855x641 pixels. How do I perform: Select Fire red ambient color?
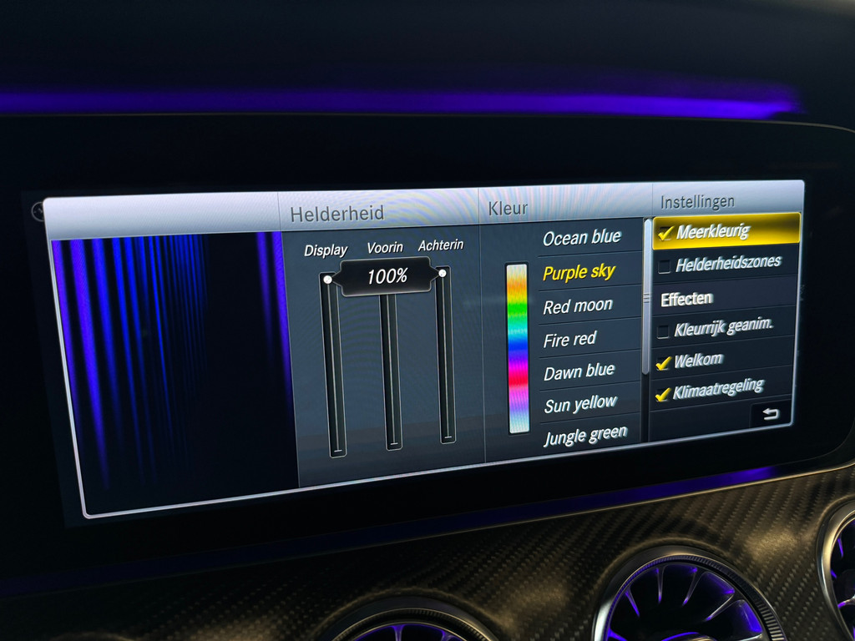tap(570, 340)
